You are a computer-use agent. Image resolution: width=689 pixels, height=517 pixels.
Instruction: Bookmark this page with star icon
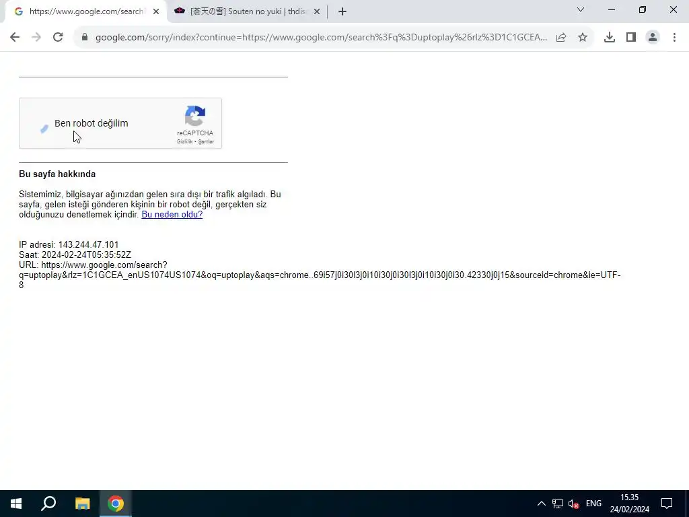click(x=583, y=38)
